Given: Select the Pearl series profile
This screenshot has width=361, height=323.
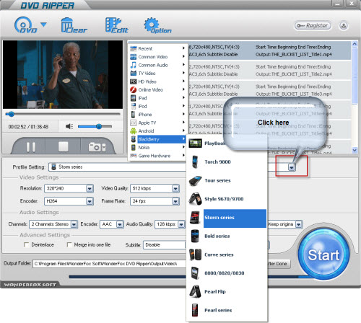Looking at the screenshot, I should click(x=227, y=310).
